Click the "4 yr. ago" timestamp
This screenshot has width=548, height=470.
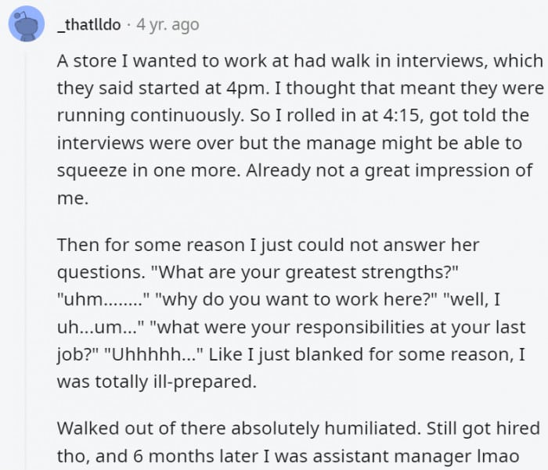coord(168,25)
